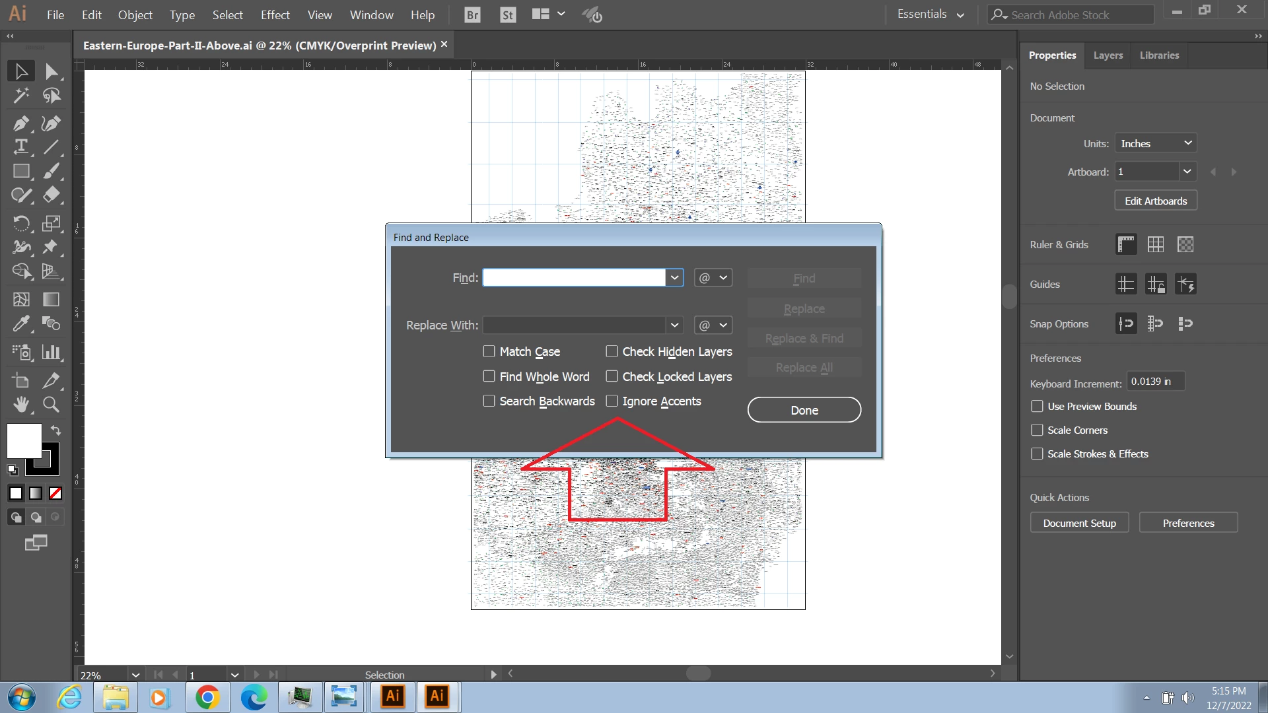This screenshot has width=1268, height=713.
Task: Show the grid icon in Ruler & Grids
Action: pos(1156,244)
